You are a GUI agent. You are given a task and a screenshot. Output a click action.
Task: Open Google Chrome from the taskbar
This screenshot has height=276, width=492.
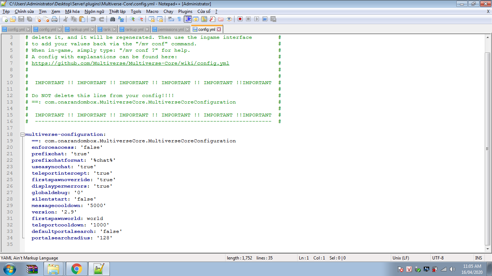coord(76,269)
